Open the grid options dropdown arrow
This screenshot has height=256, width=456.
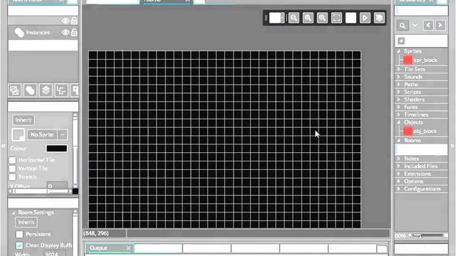(x=282, y=18)
